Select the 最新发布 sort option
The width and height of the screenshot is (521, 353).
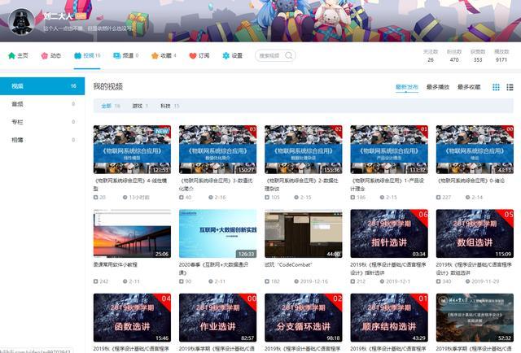point(407,86)
